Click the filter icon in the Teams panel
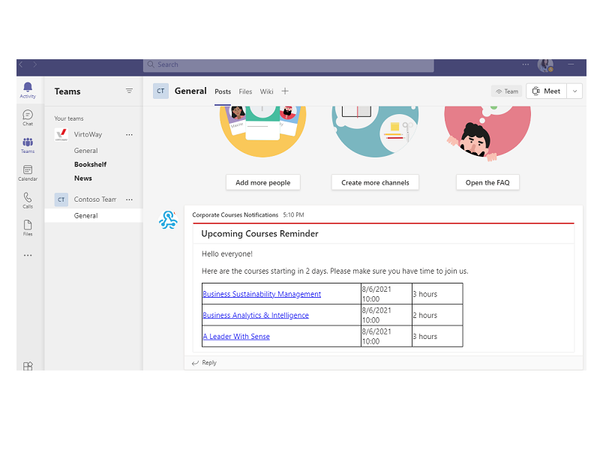 pyautogui.click(x=129, y=91)
